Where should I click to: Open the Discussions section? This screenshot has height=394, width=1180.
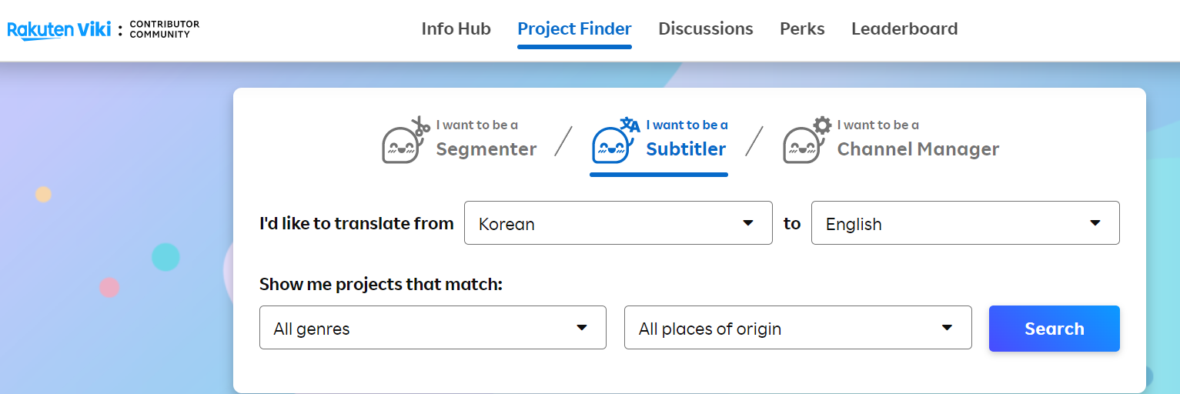click(705, 29)
